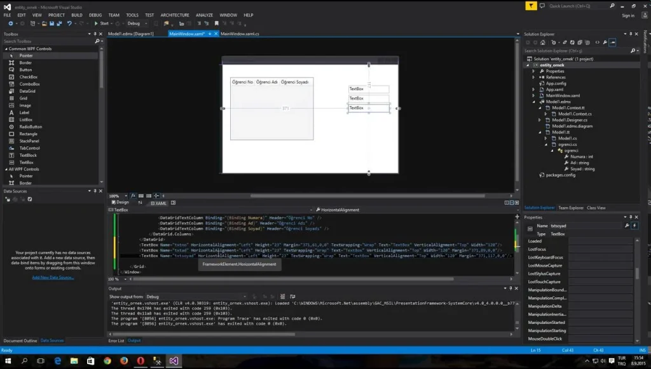Viewport: 651px width, 369px height.
Task: Open the feedback notification flag icon
Action: [x=531, y=6]
